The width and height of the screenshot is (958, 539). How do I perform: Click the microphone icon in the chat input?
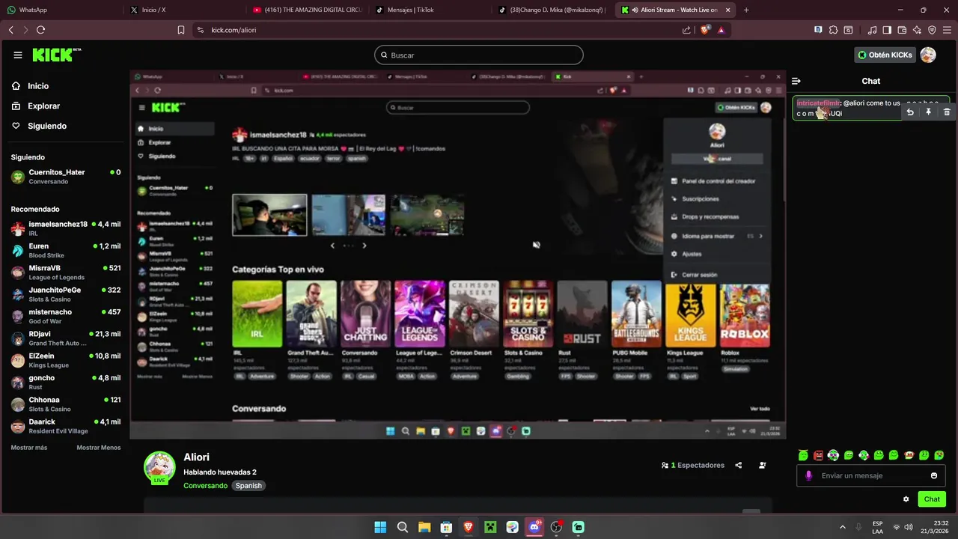pyautogui.click(x=808, y=475)
